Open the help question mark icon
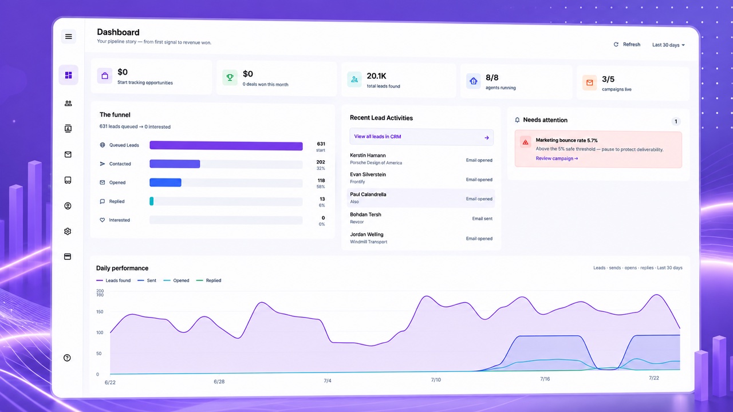The height and width of the screenshot is (412, 733). click(x=67, y=358)
